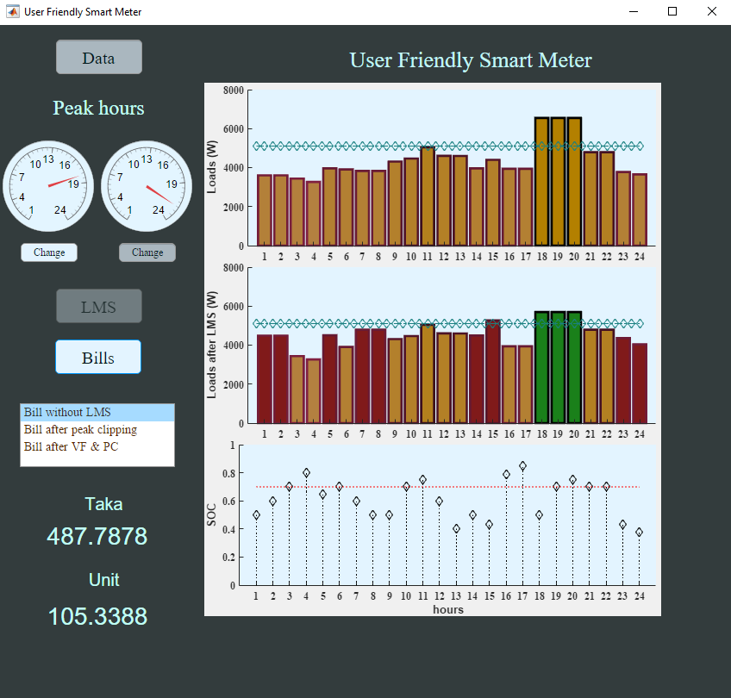Click the left peak hours gauge dial
This screenshot has height=698, width=731.
pos(48,184)
